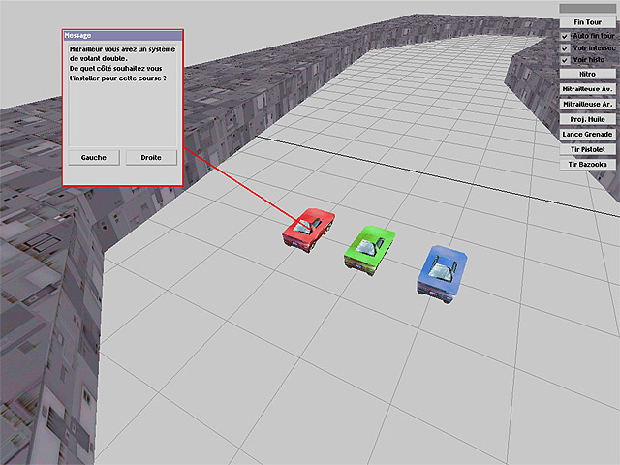
Task: Click the Message dialog title bar
Action: [122, 35]
